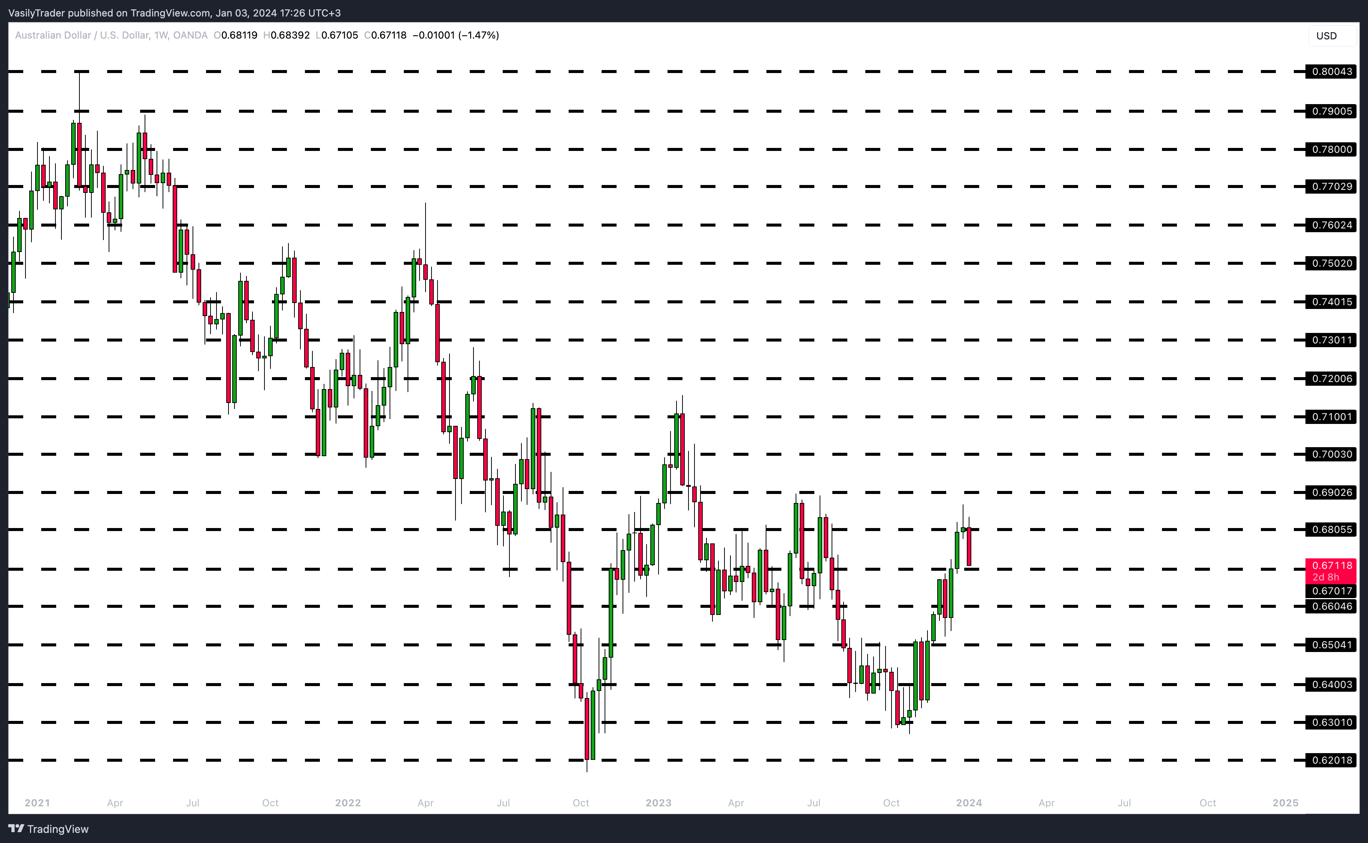Click the 2022 label on time axis
Image resolution: width=1368 pixels, height=843 pixels.
[x=348, y=803]
